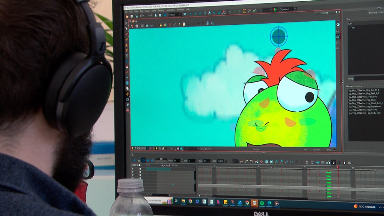Click the Chrome icon in the Windows taskbar

[190, 201]
